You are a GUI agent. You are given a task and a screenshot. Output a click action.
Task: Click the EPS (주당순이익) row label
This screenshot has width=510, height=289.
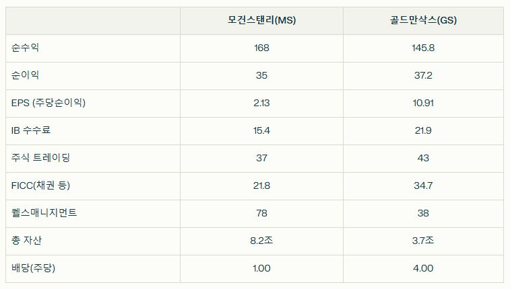(49, 103)
